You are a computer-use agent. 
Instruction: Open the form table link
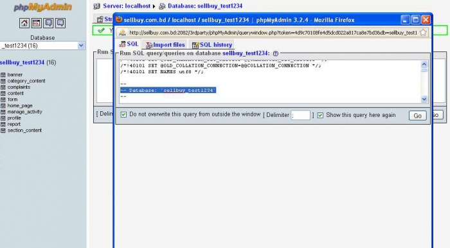12,100
